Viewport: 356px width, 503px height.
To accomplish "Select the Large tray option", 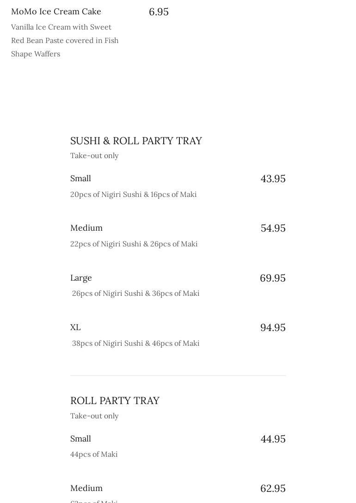I will [x=81, y=278].
